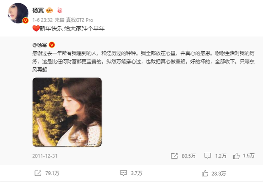This screenshot has height=182, width=263.
Task: Click the 2011-12-31 original post date
Action: [x=45, y=156]
